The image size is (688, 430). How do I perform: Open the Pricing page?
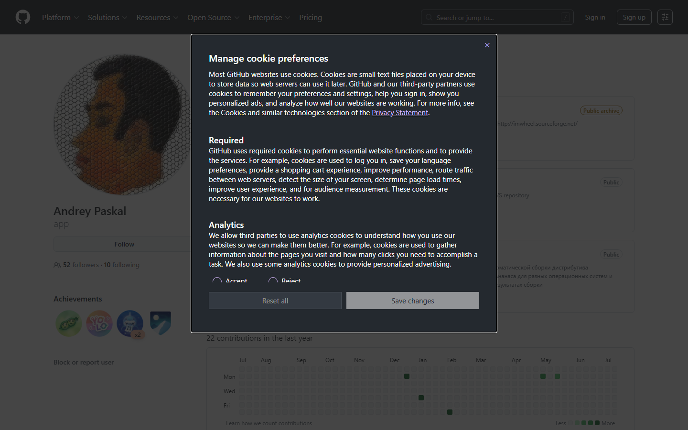(311, 17)
